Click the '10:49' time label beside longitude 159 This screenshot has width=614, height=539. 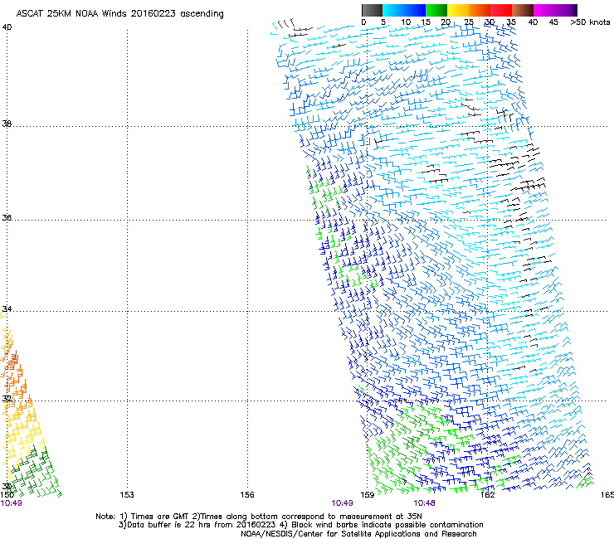(x=342, y=503)
